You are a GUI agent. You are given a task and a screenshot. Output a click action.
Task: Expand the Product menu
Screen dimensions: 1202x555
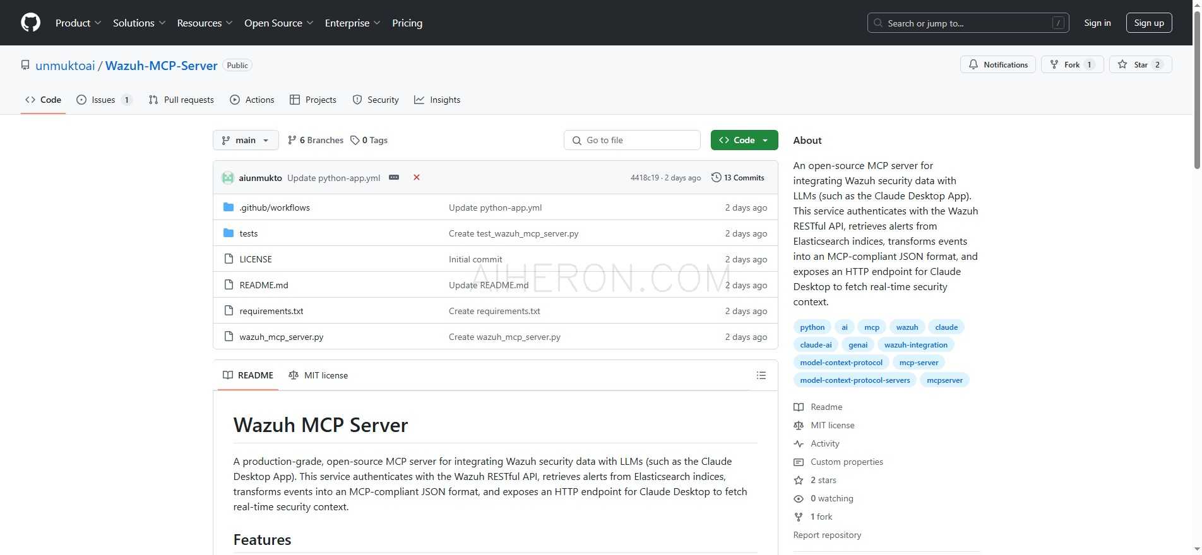78,23
